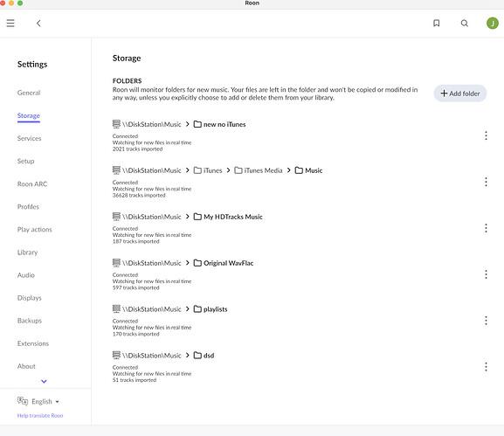Open Extensions settings
The height and width of the screenshot is (436, 504).
tap(33, 343)
